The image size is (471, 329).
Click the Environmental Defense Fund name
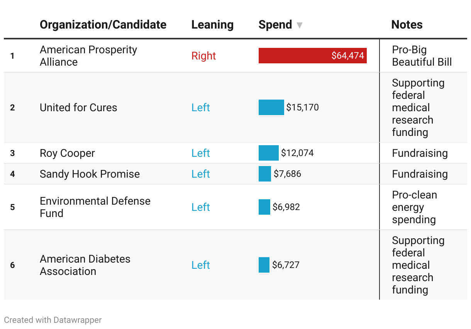pyautogui.click(x=95, y=207)
